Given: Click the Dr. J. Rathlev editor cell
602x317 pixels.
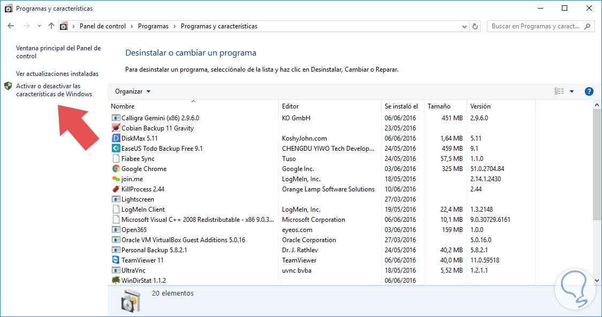Looking at the screenshot, I should point(300,250).
